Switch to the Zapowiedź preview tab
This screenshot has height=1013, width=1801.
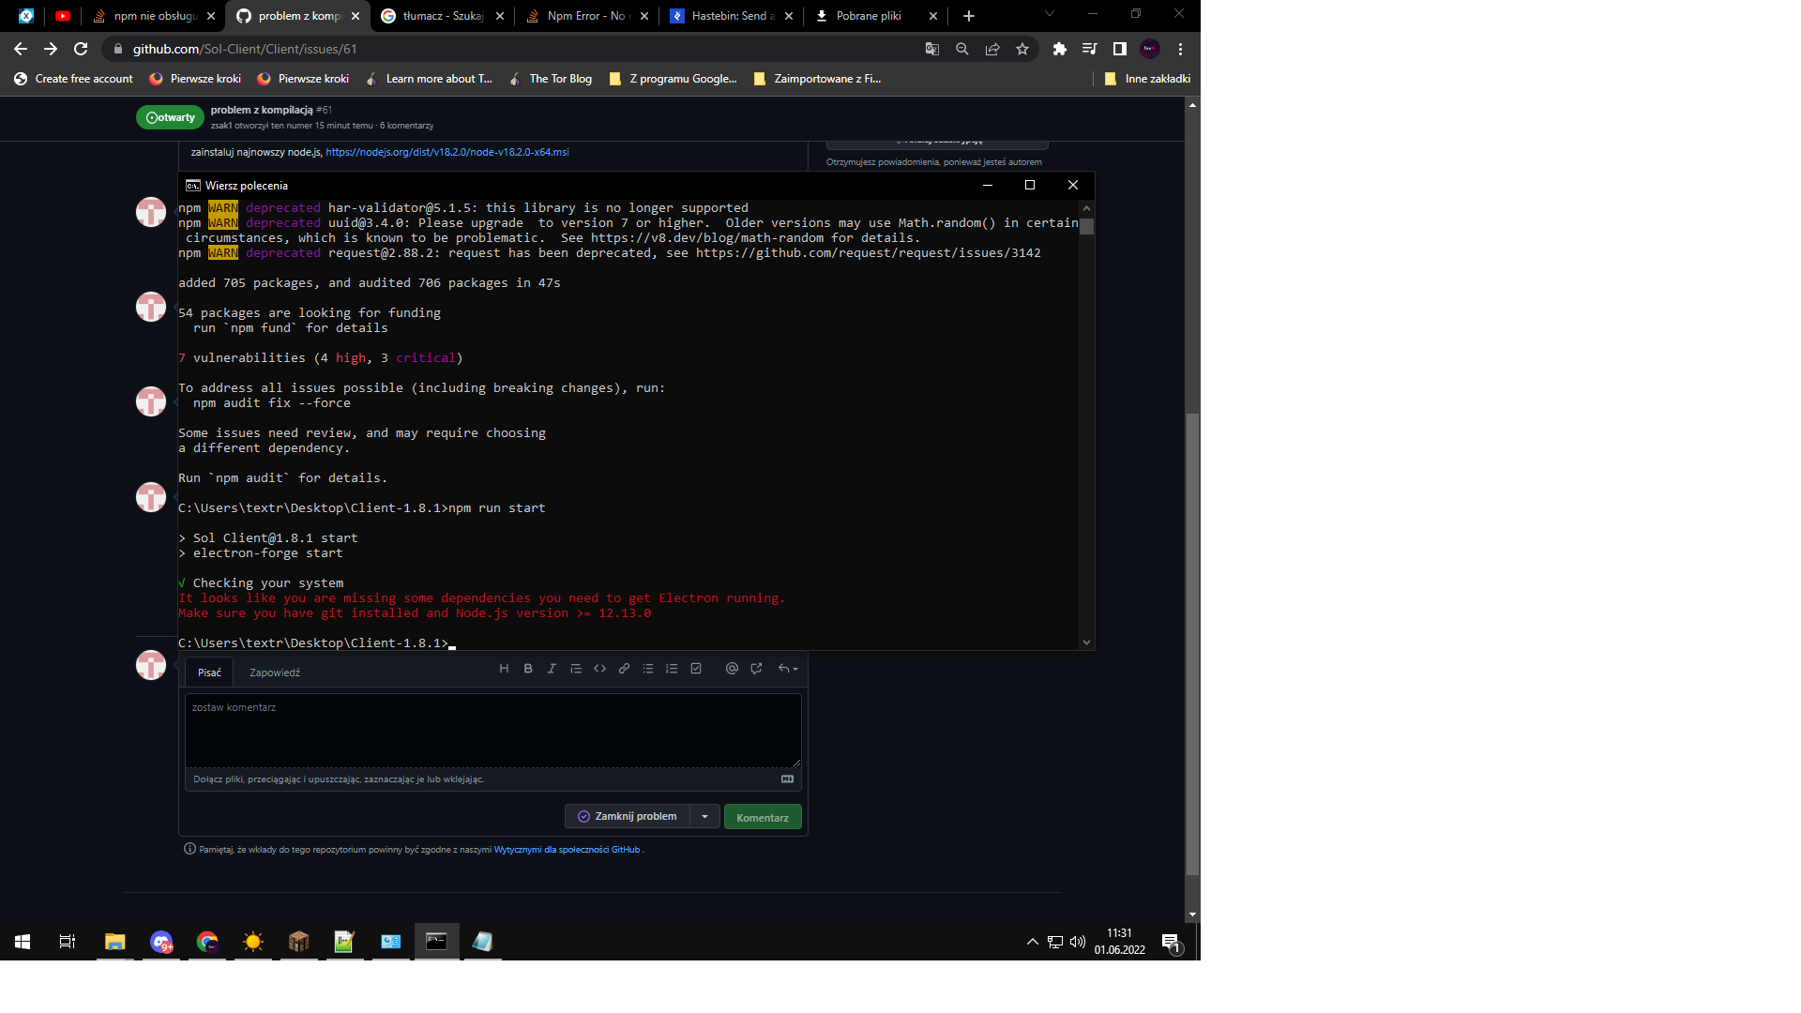click(274, 673)
